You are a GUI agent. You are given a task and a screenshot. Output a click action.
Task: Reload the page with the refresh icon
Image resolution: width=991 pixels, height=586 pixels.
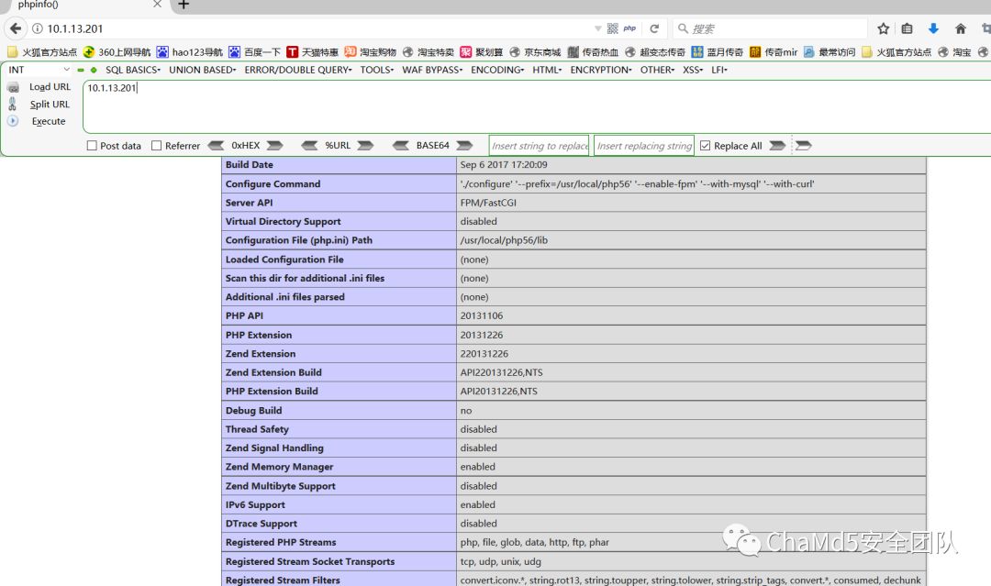tap(655, 28)
